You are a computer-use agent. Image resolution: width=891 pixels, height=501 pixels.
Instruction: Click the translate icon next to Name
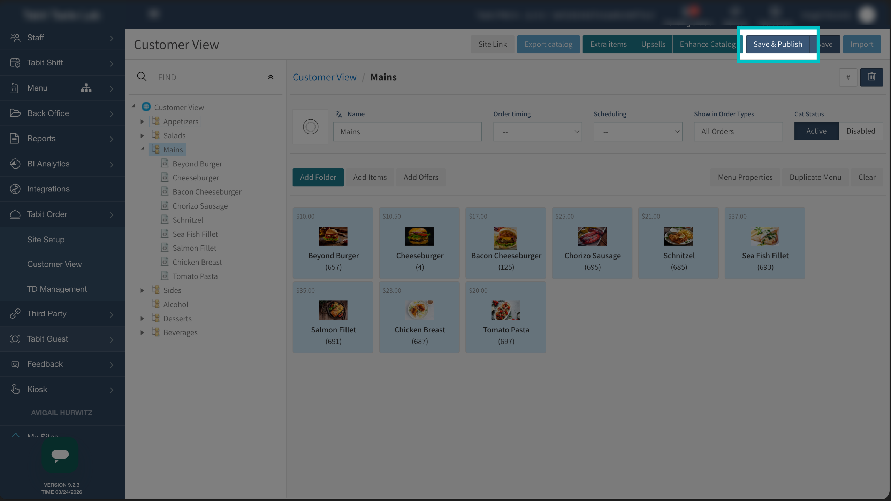tap(338, 114)
